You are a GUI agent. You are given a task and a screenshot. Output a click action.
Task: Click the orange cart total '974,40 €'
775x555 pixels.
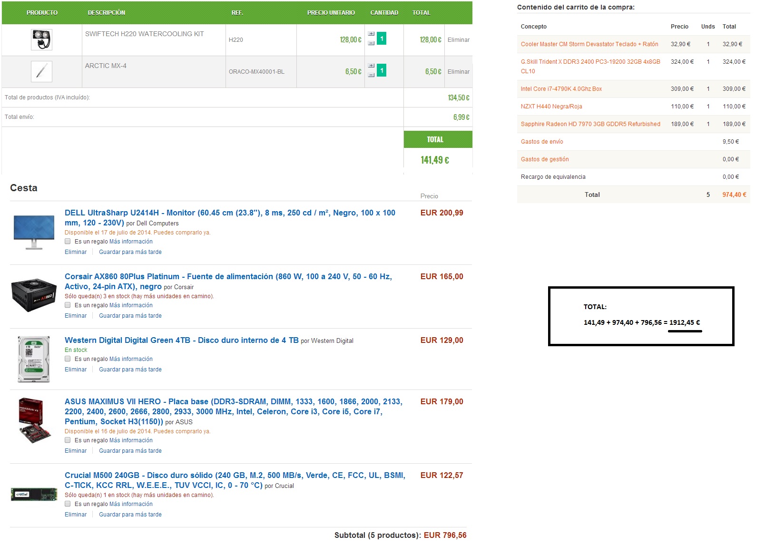(734, 195)
